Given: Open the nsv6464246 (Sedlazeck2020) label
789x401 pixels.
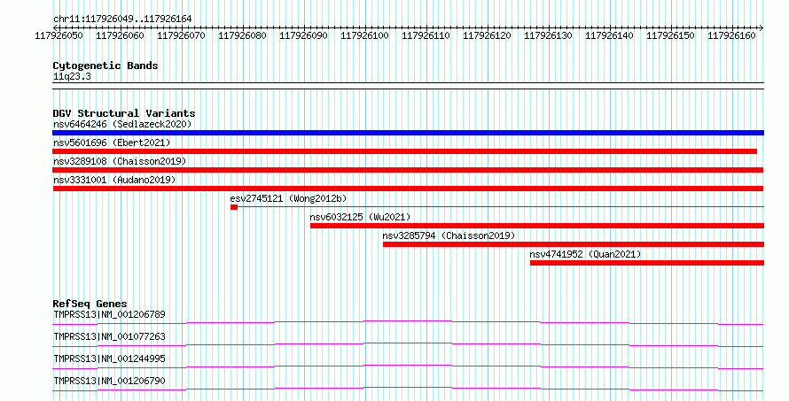Looking at the screenshot, I should click(x=122, y=124).
